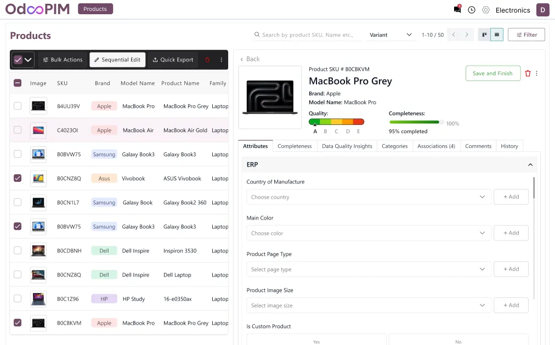Open more options beside Quick Export
This screenshot has width=555, height=345.
pos(222,60)
